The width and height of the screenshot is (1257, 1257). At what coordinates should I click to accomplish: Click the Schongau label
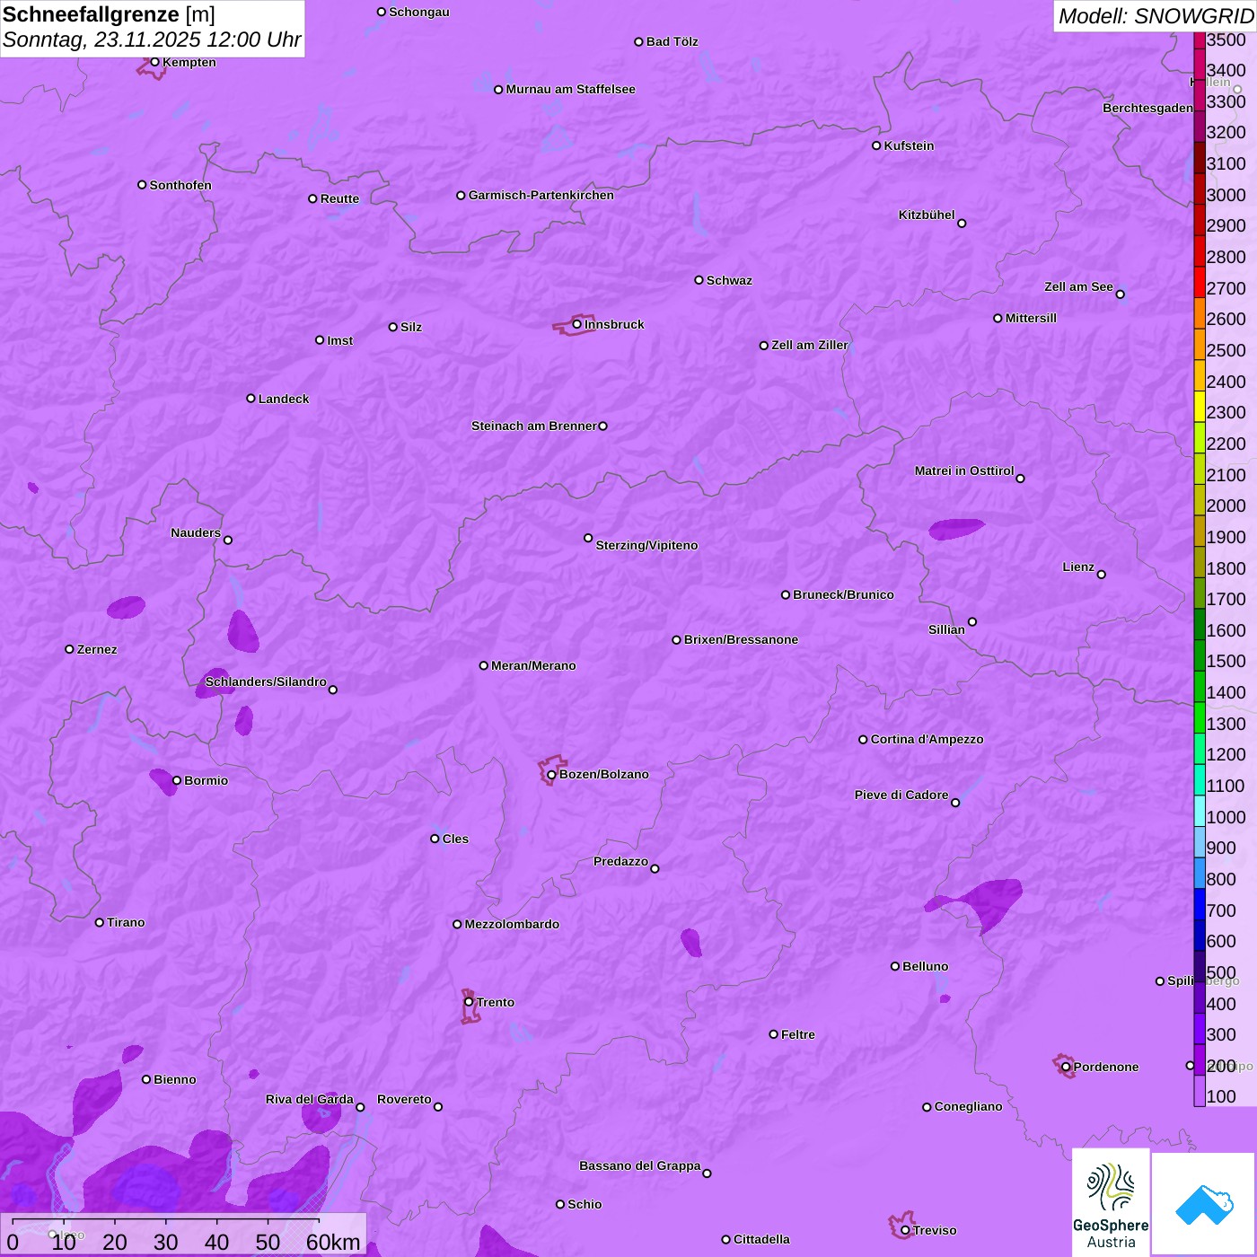(419, 12)
